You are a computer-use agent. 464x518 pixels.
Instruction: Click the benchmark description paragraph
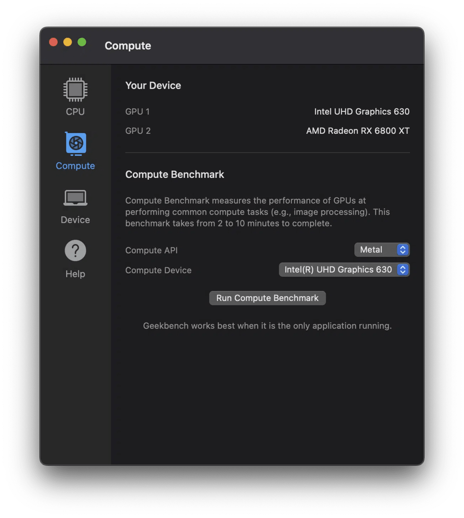pyautogui.click(x=258, y=212)
